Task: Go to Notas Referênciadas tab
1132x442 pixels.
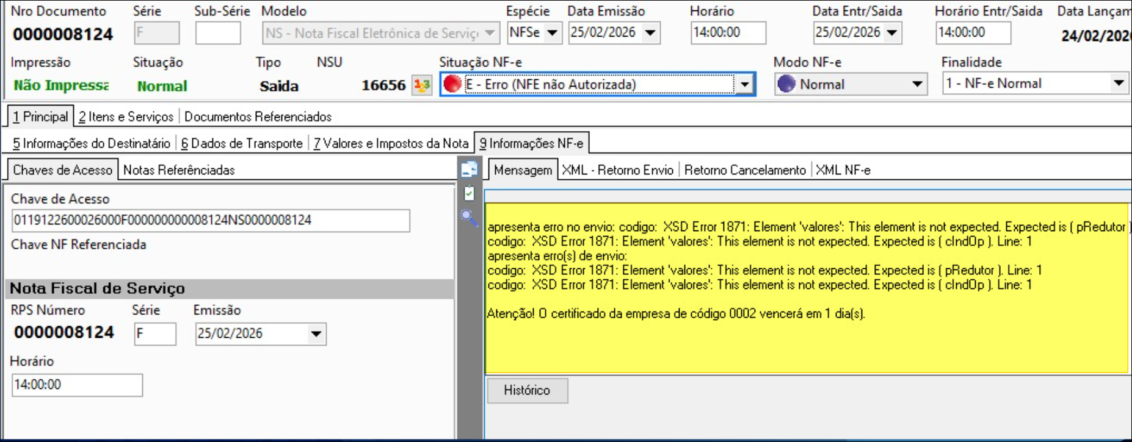Action: [x=179, y=170]
